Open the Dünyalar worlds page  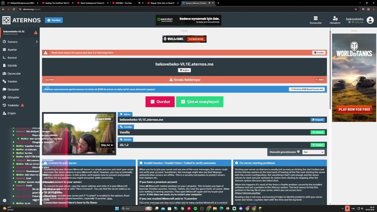pos(20,97)
